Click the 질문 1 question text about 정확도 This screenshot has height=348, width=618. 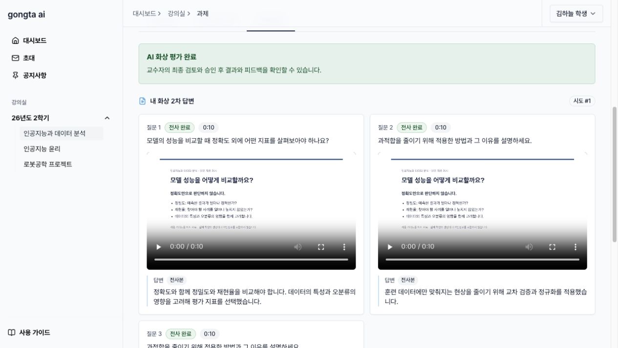pos(238,141)
